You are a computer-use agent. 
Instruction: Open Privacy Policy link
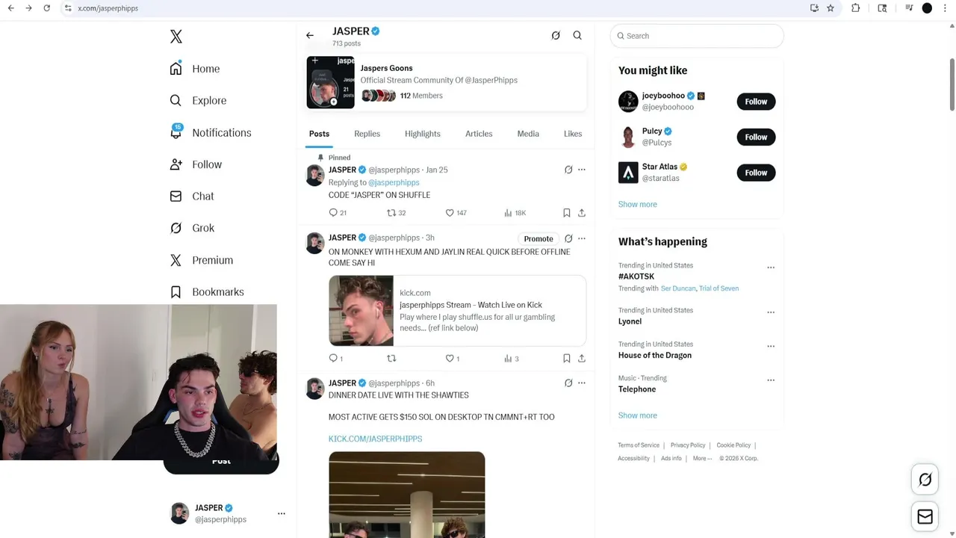pos(688,445)
